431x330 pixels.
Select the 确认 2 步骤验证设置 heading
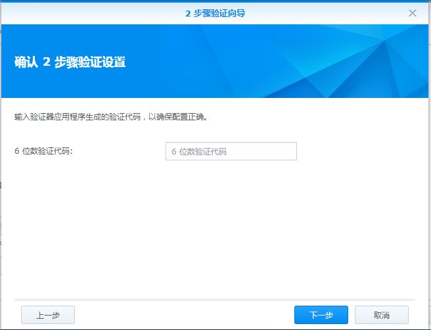coord(70,62)
